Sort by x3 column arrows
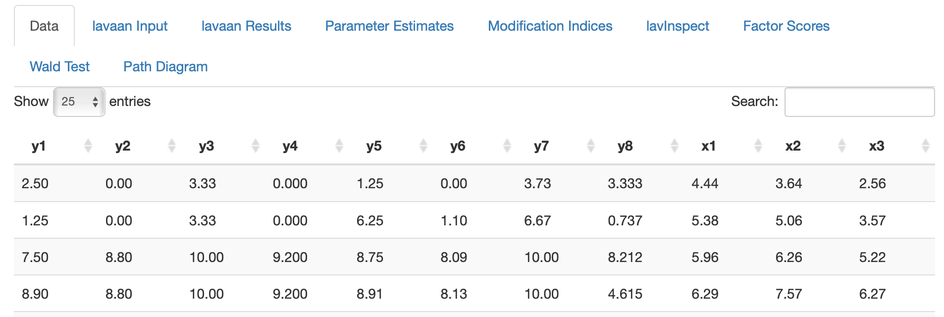This screenshot has width=944, height=317. click(x=926, y=146)
